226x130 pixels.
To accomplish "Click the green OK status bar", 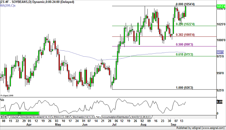I will pos(20,113).
